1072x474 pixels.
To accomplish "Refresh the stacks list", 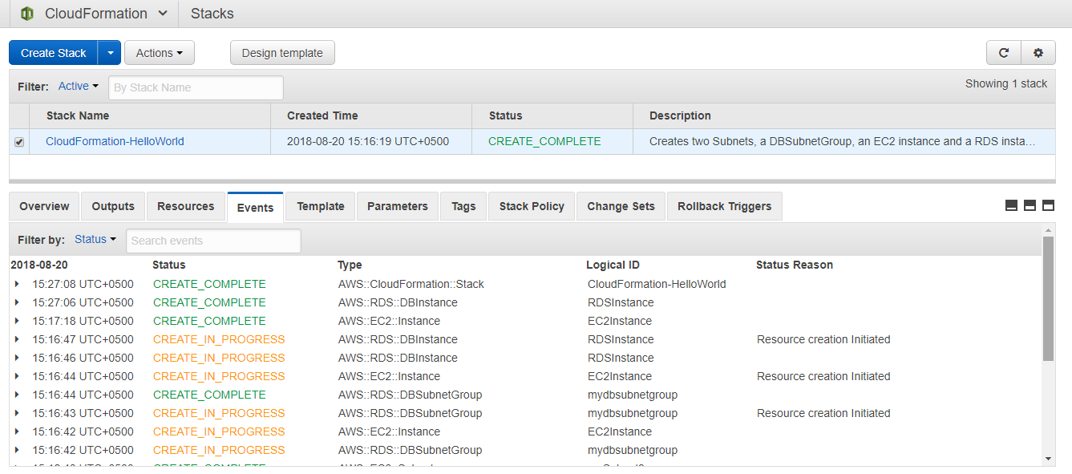I will [1003, 52].
